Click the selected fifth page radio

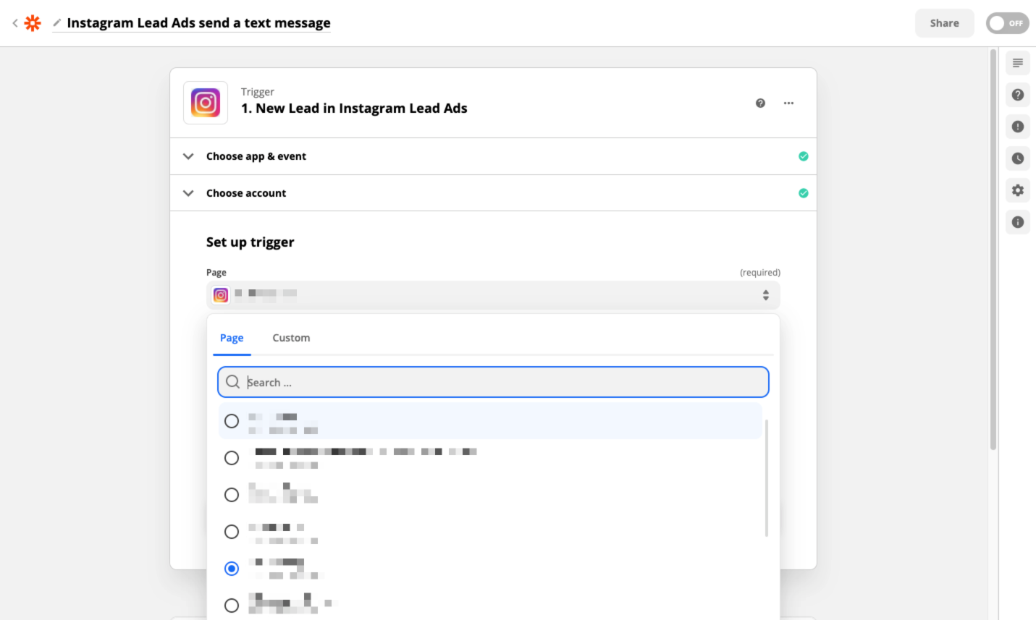tap(232, 569)
